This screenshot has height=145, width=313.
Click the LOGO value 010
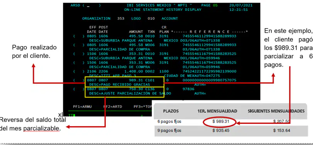point(151,18)
